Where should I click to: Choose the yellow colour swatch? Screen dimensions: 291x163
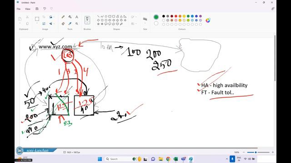[184, 16]
